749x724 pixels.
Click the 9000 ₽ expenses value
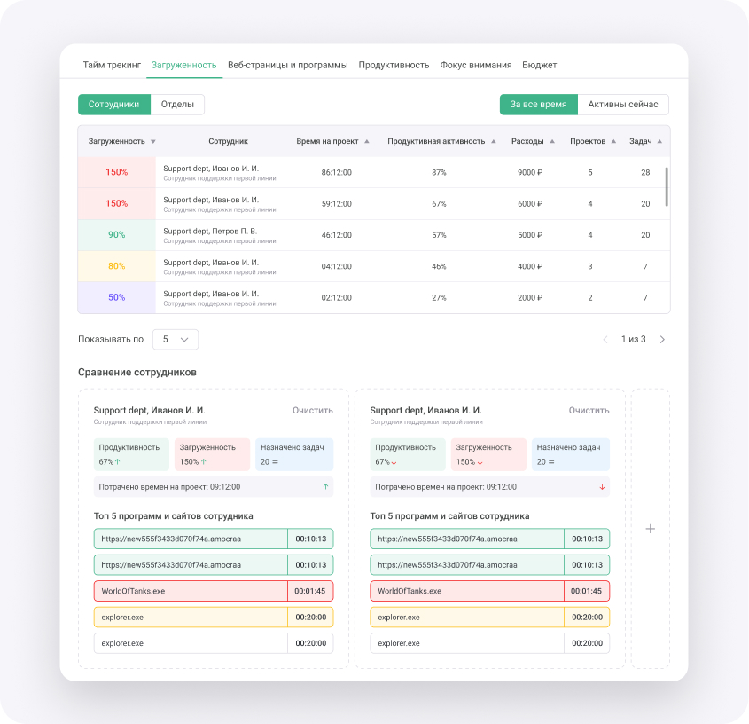(530, 173)
